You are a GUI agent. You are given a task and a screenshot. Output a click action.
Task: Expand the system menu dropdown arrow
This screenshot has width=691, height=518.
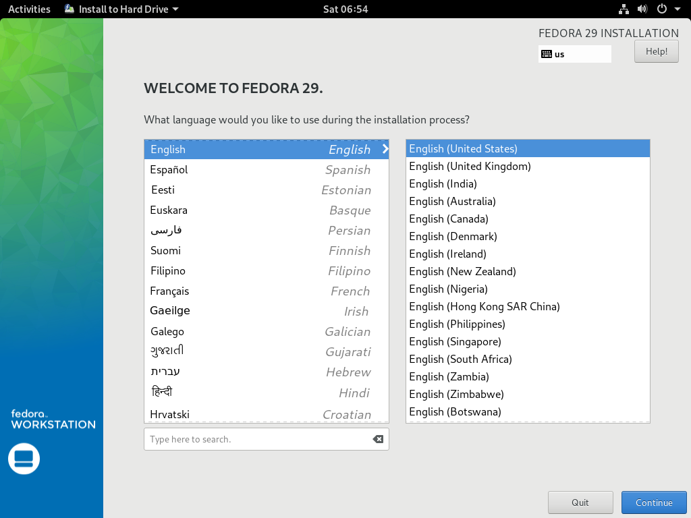pos(678,9)
